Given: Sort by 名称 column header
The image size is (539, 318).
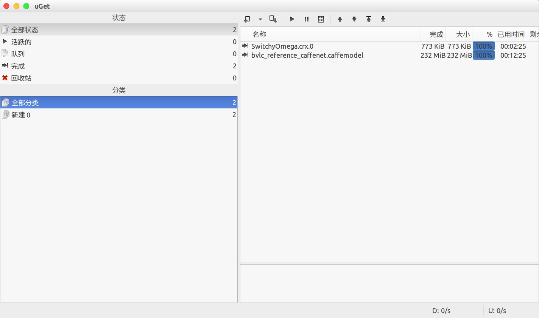Looking at the screenshot, I should pyautogui.click(x=335, y=34).
